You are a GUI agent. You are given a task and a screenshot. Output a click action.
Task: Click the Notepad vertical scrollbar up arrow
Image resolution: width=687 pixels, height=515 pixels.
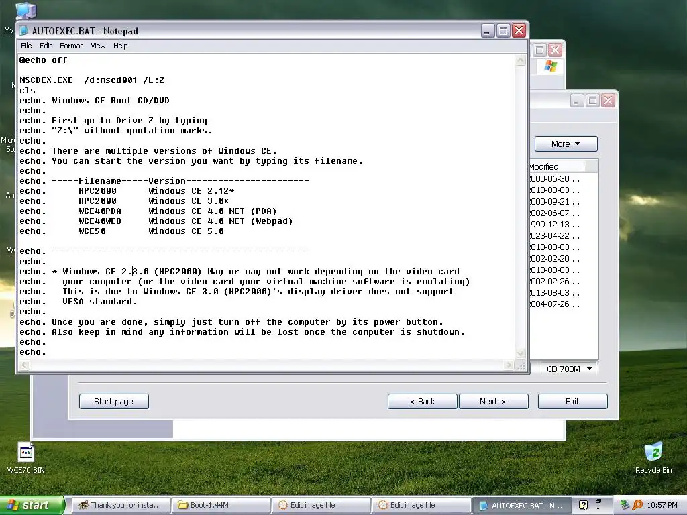521,60
